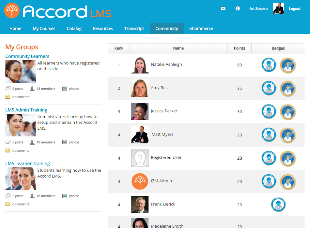Open the eCommerce tab

click(201, 29)
